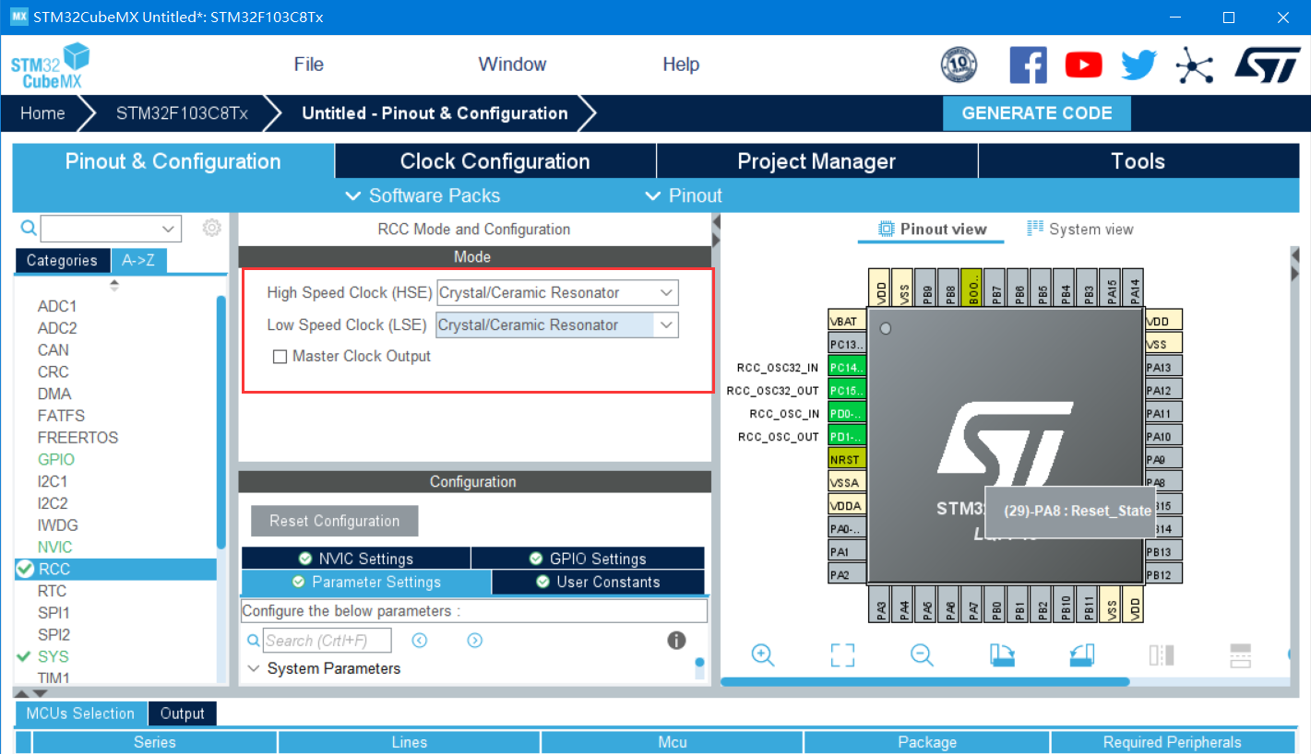Open the High Speed Clock HSE dropdown

click(666, 292)
